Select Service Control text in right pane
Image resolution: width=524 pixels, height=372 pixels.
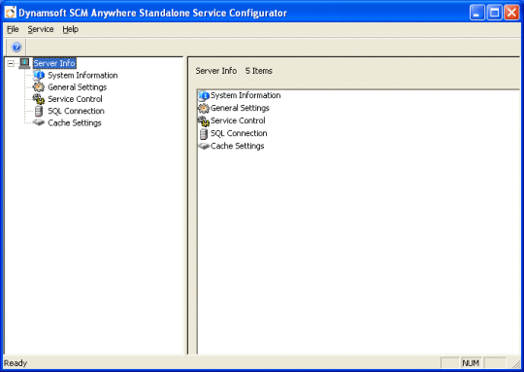click(x=238, y=120)
